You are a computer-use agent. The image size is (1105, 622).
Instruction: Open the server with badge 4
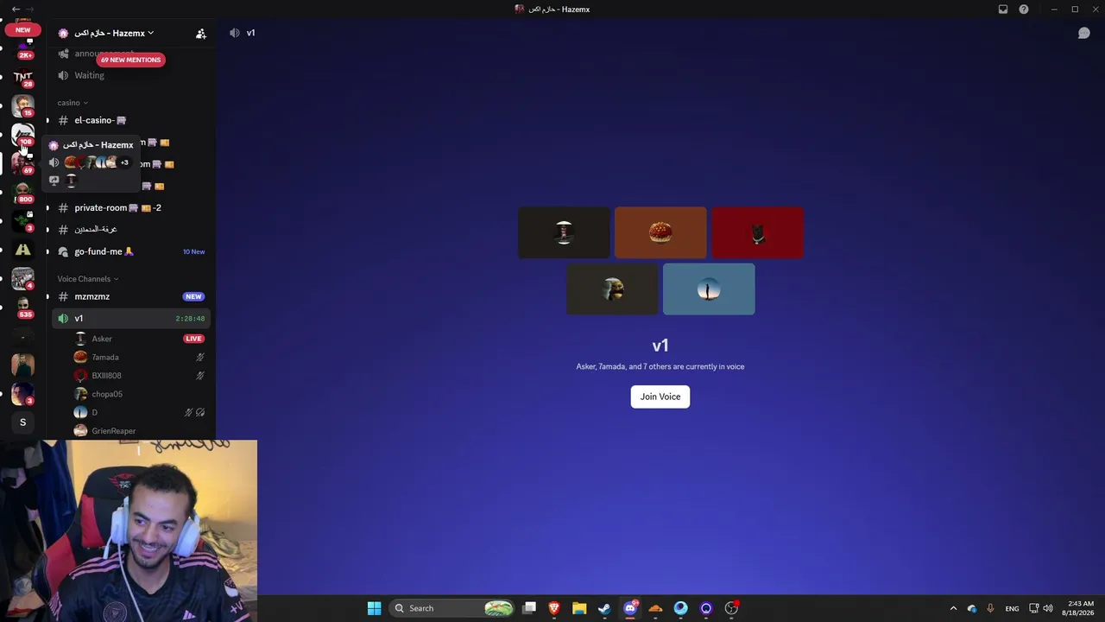point(23,279)
